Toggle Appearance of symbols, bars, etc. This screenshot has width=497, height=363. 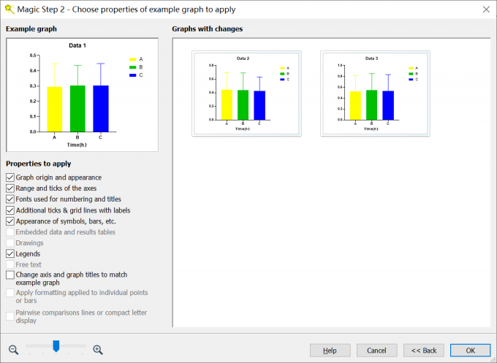click(10, 221)
